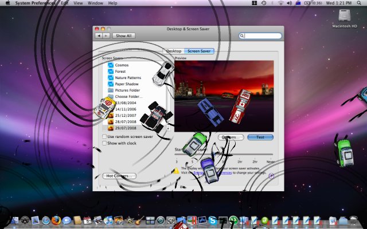367x229 pixels.
Task: Focus the System Preferences search field
Action: coord(260,35)
